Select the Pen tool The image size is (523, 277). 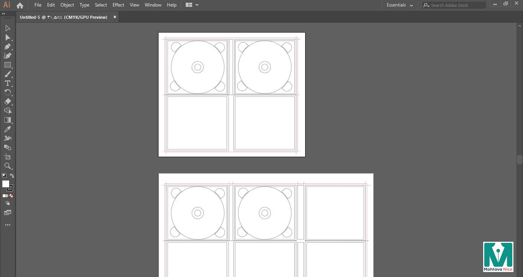click(7, 47)
